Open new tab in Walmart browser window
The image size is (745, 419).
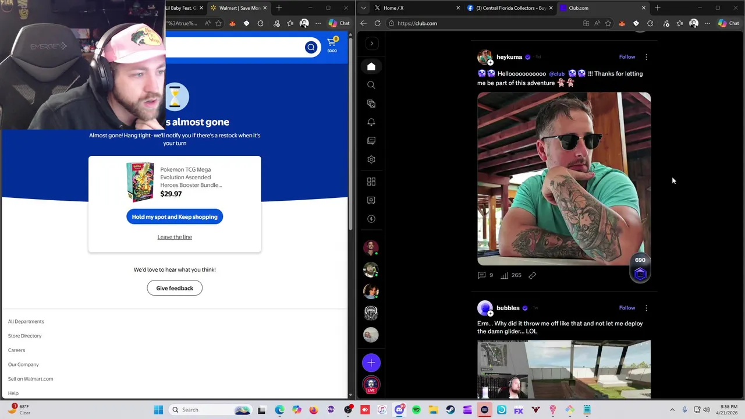click(279, 8)
